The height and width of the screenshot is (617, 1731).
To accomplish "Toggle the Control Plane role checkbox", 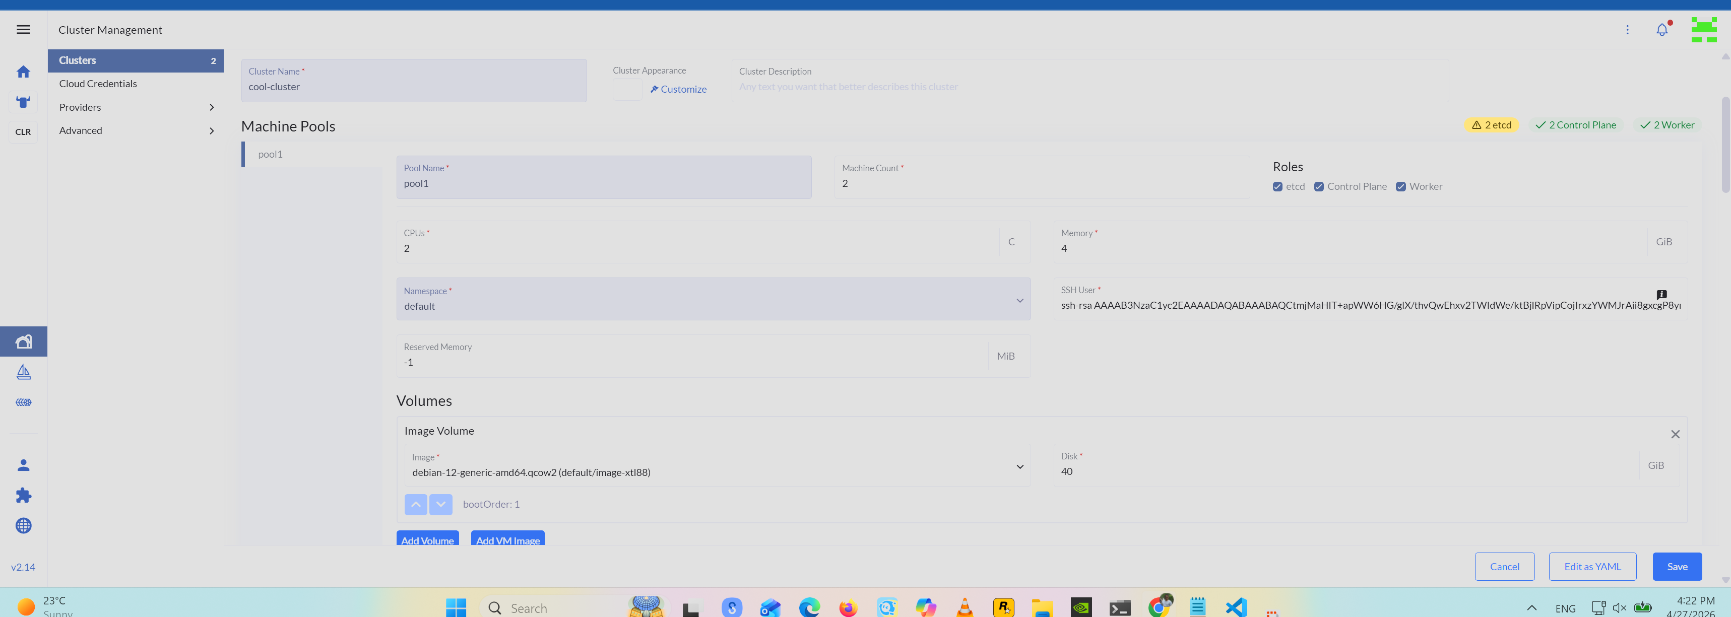I will click(1319, 187).
